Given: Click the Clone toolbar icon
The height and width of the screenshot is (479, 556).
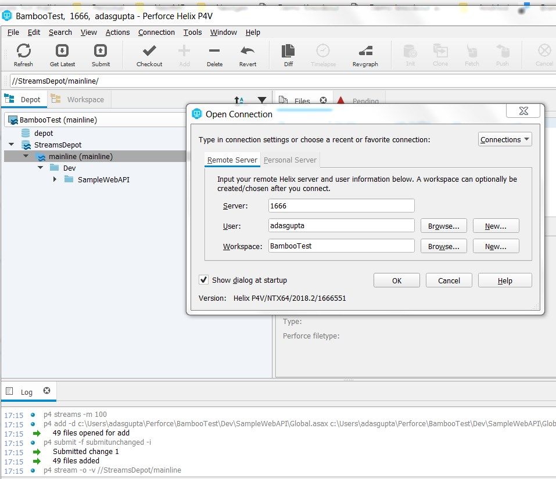Looking at the screenshot, I should click(x=440, y=51).
